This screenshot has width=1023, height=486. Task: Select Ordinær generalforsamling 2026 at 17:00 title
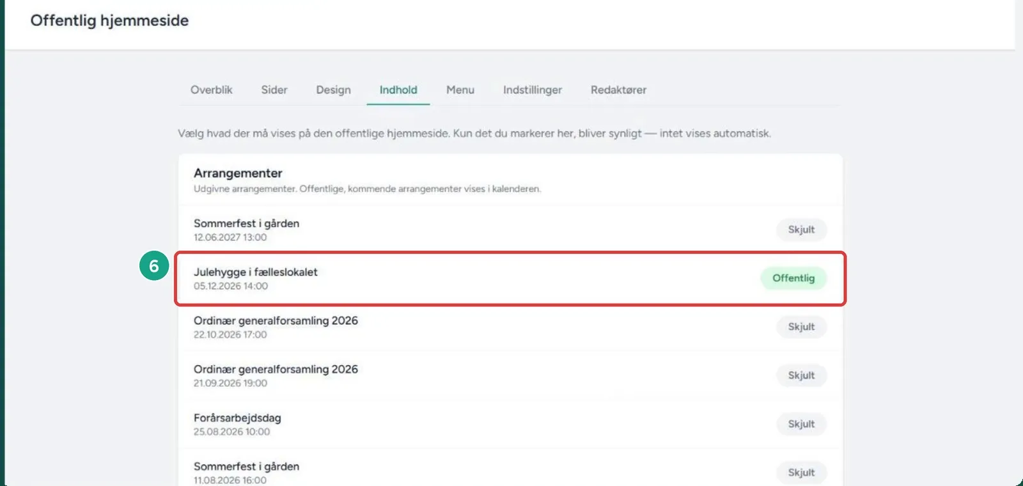[276, 320]
